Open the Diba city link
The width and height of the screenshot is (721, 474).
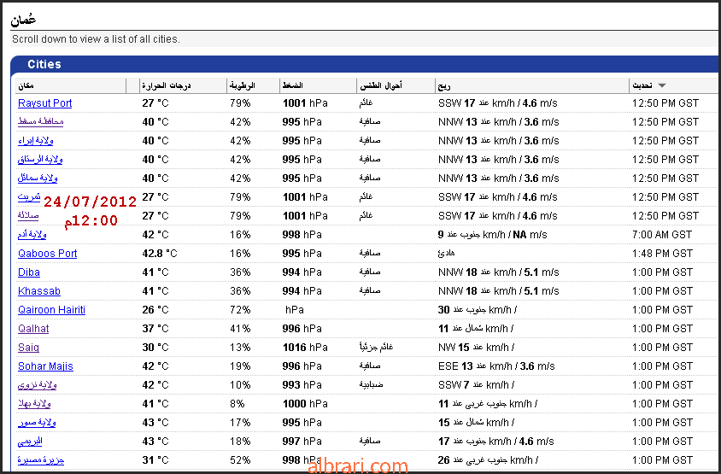point(29,272)
